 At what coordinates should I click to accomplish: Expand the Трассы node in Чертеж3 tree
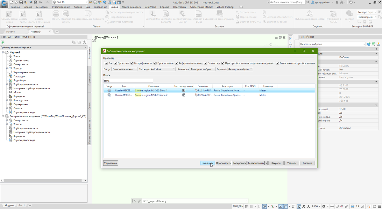click(7, 68)
